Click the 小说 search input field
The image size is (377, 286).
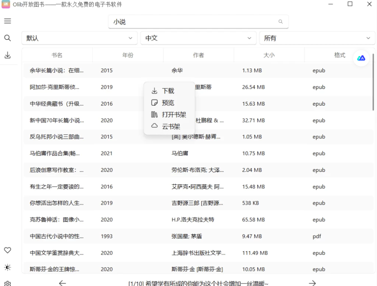tap(195, 22)
